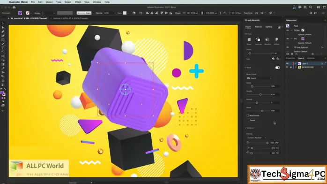Collapse the Bevel section
Screen dimensions: 327x184
[x=245, y=68]
